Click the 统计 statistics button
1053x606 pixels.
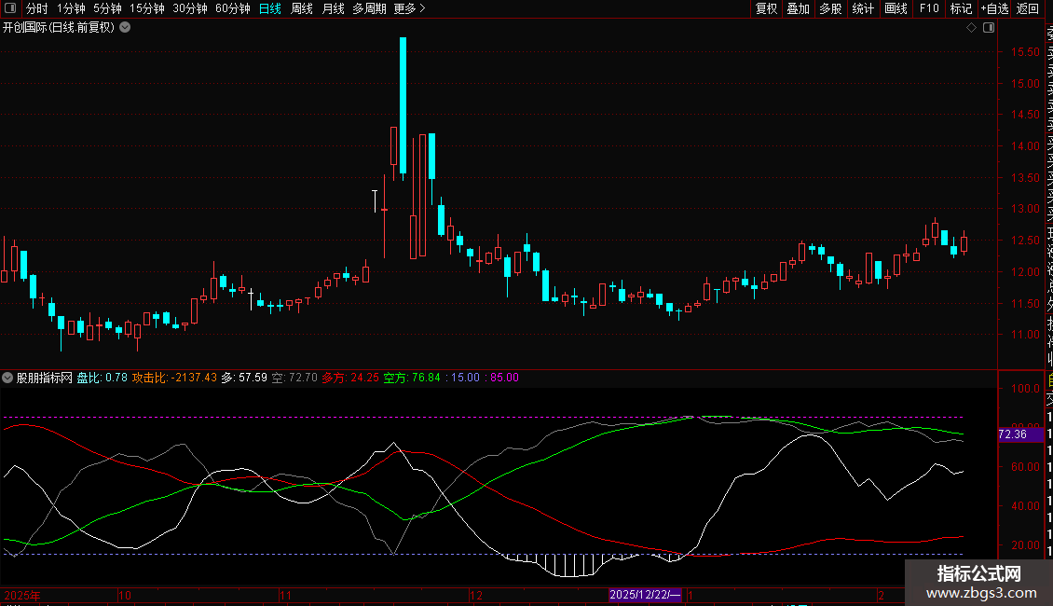point(863,8)
